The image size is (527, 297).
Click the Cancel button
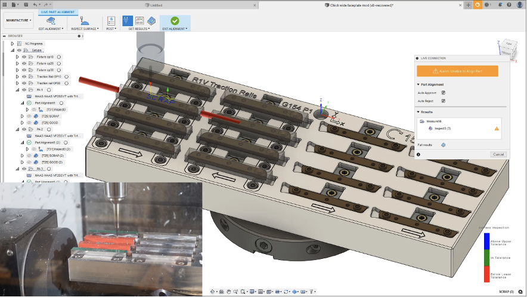tap(498, 154)
